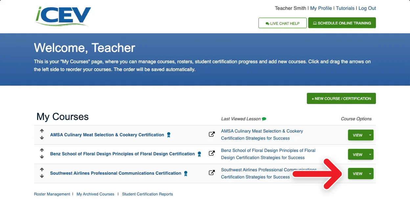Open the Roster Management link

(52, 194)
